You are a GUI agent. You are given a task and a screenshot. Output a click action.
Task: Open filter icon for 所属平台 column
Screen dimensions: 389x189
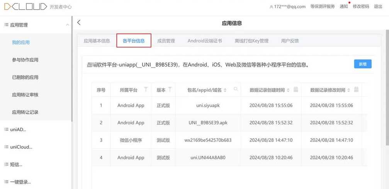pyautogui.click(x=146, y=89)
